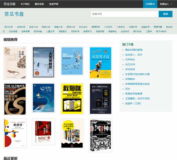Image resolution: width=177 pixels, height=160 pixels.
Task: Expand the 免费加入 dropdown menu
Action: (x=166, y=4)
